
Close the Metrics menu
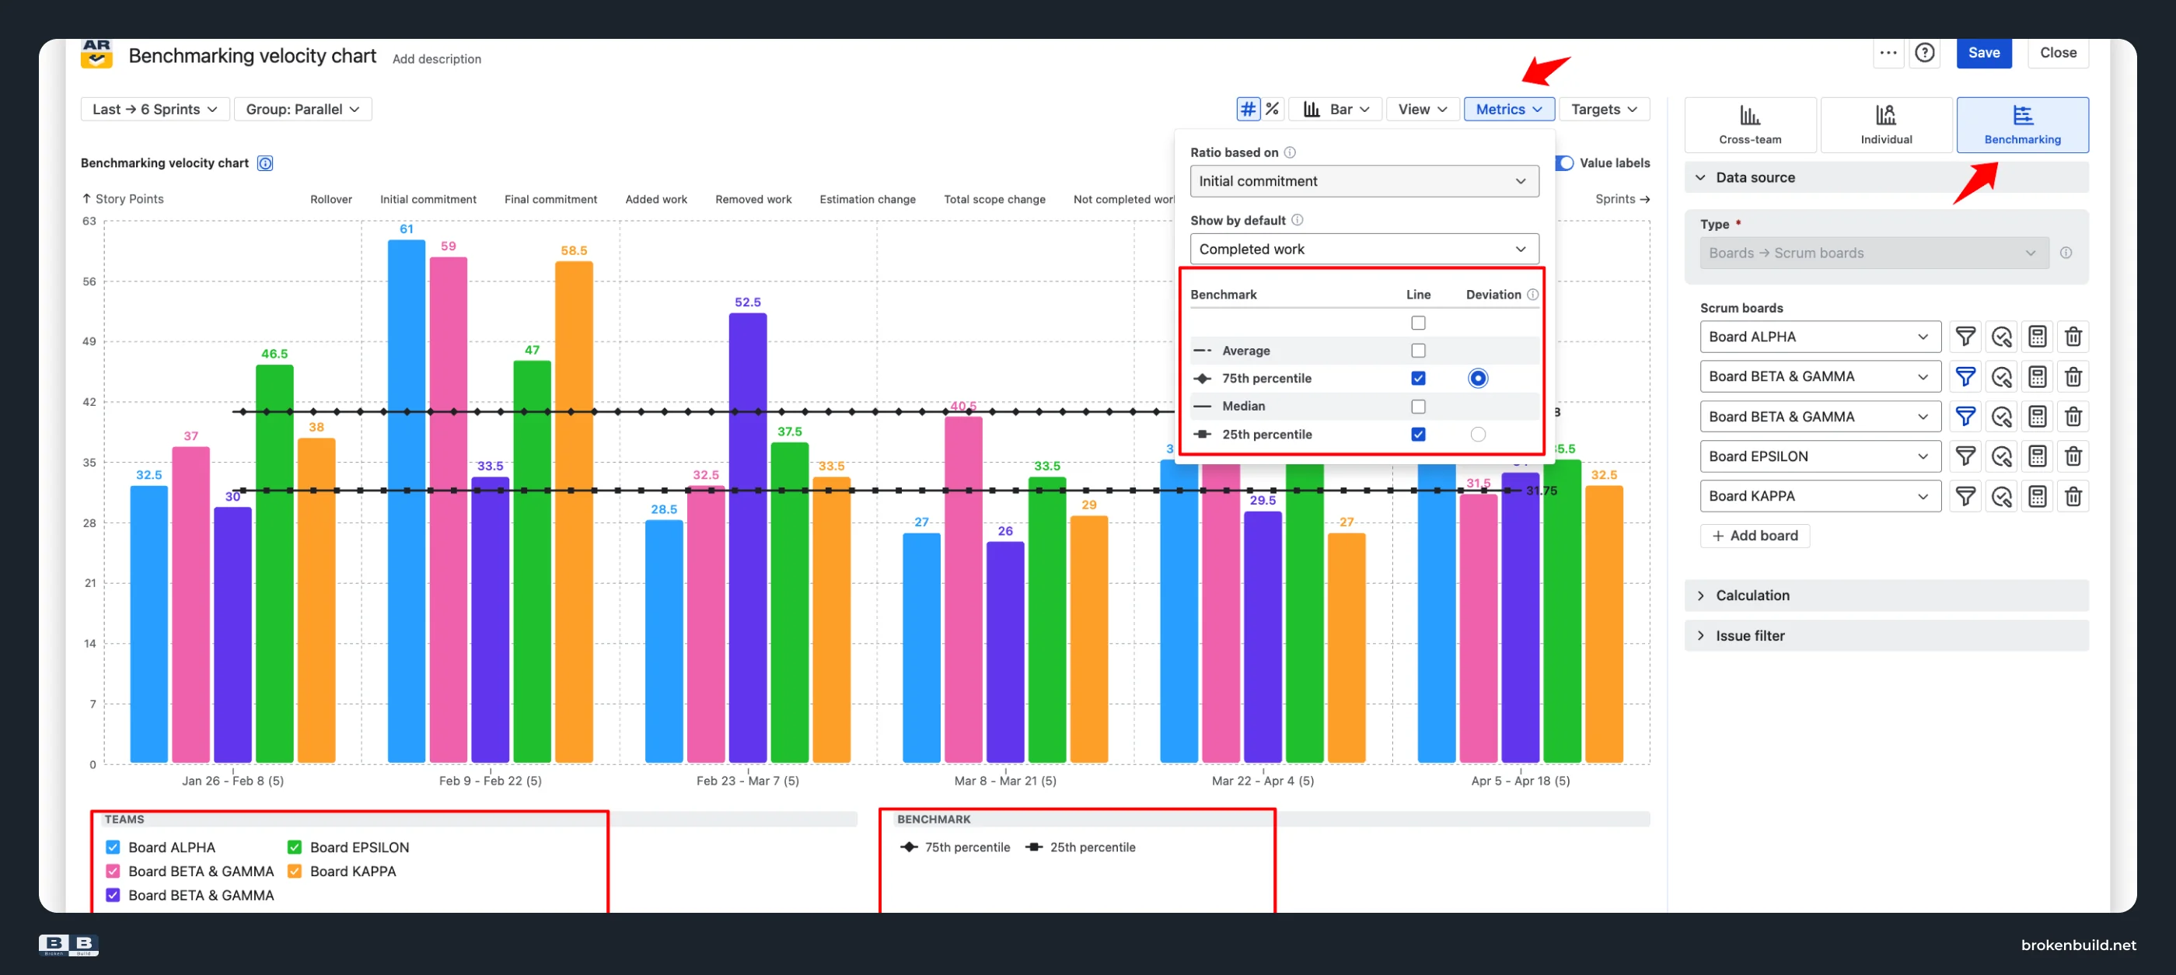tap(1509, 109)
